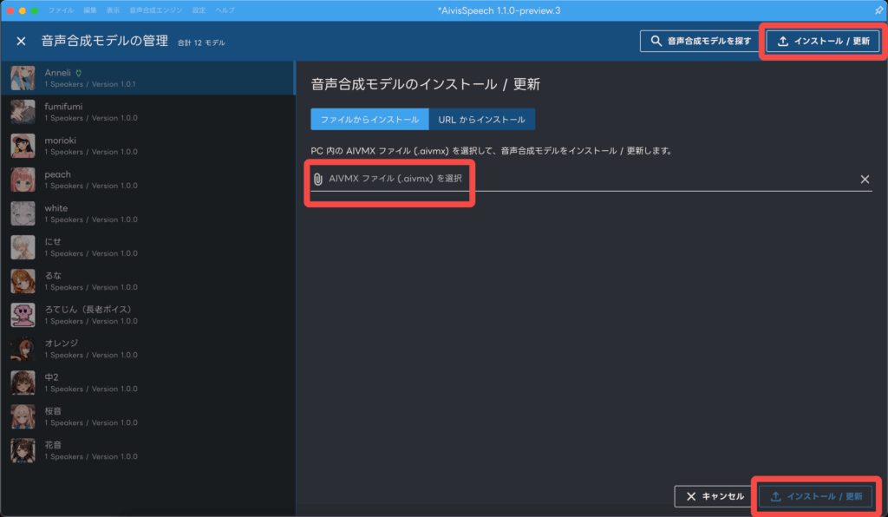888x517 pixels.
Task: Click the 桜音 model name
Action: (53, 411)
